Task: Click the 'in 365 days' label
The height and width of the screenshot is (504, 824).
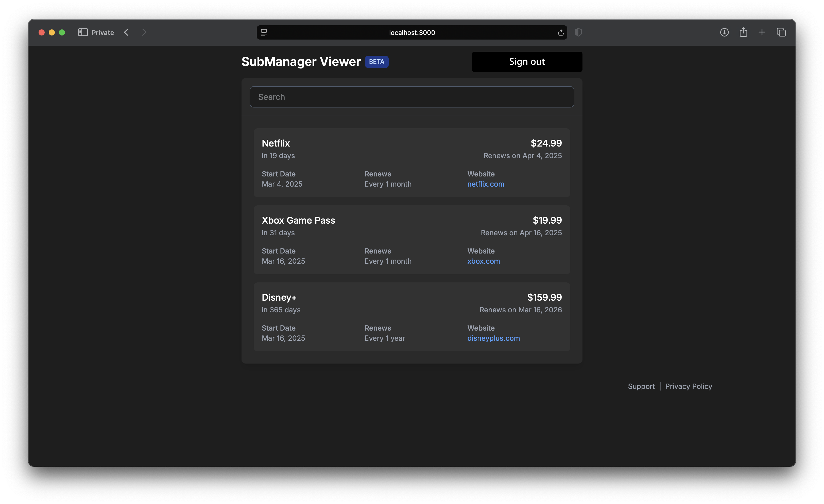Action: [281, 310]
